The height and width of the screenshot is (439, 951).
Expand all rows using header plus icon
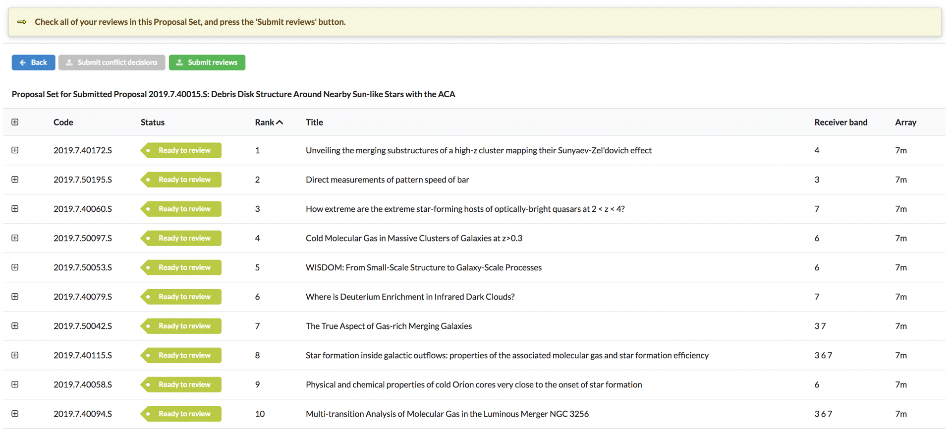[x=15, y=122]
